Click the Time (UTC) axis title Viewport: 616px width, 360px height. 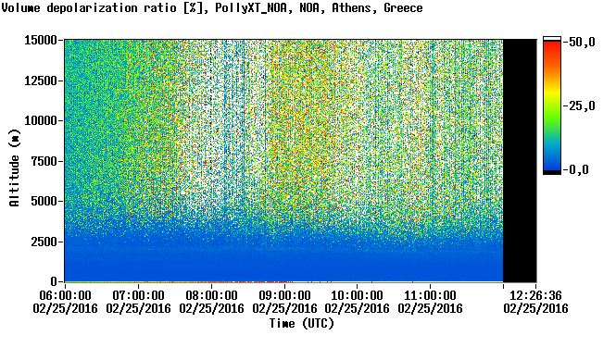(302, 324)
